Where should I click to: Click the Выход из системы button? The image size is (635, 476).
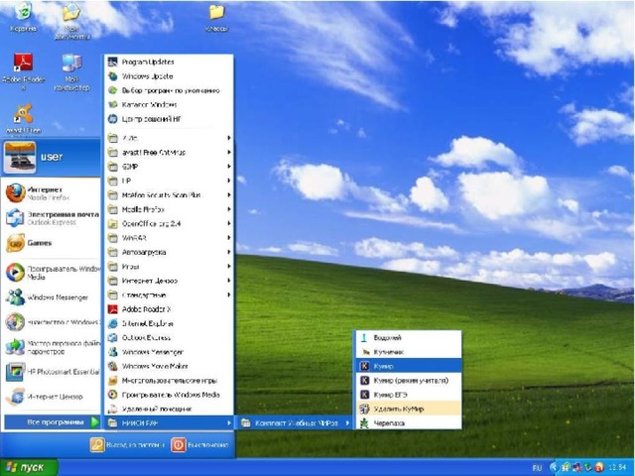128,445
